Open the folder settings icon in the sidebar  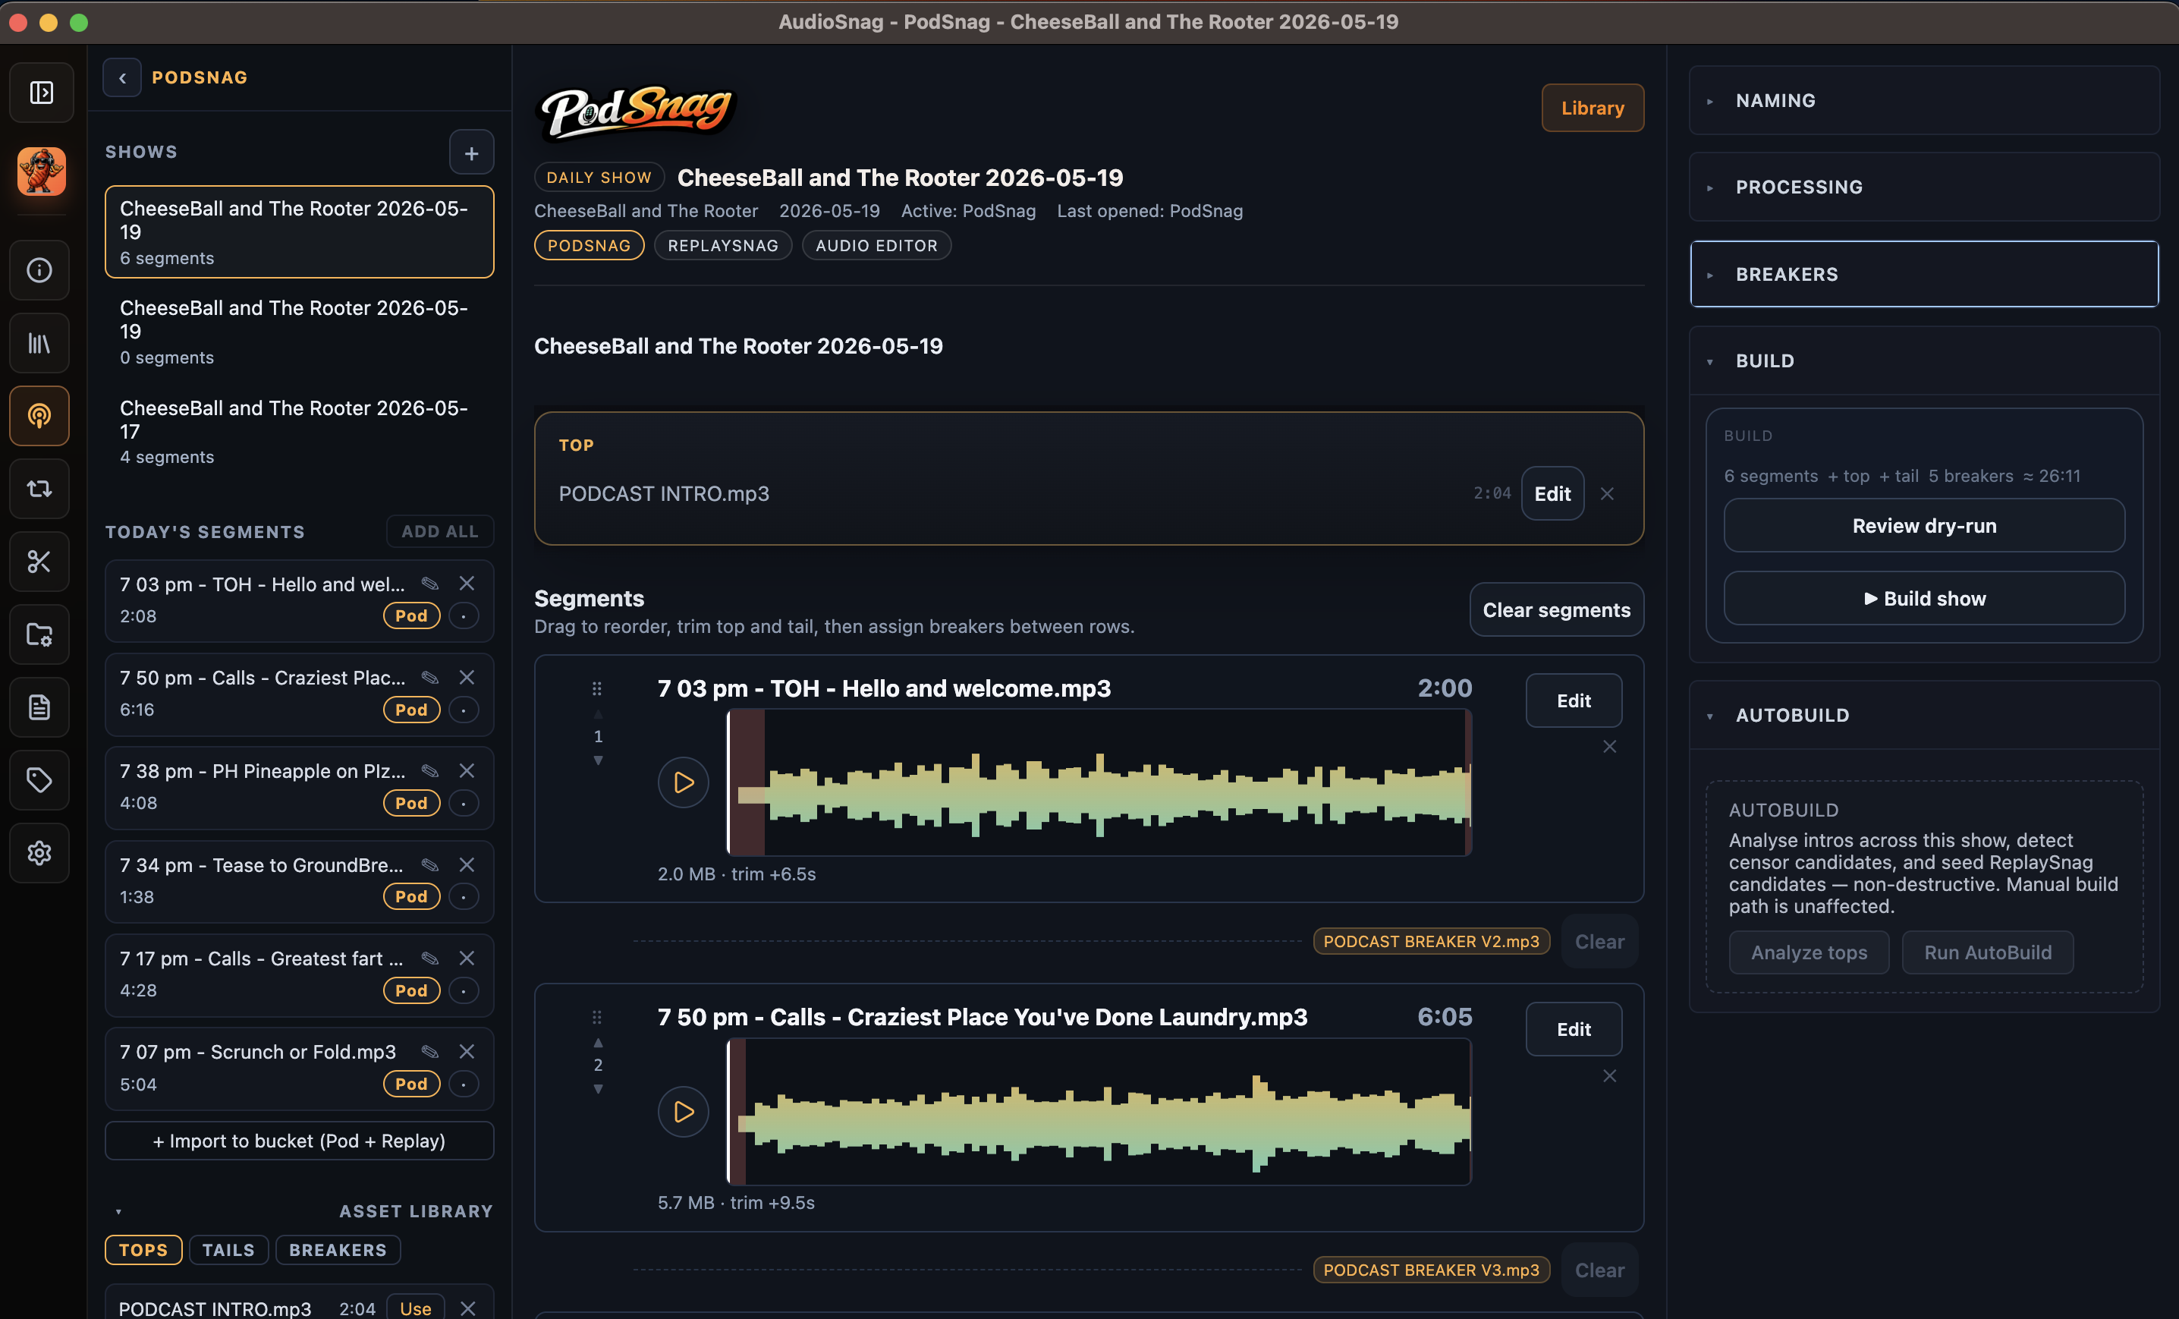coord(39,634)
